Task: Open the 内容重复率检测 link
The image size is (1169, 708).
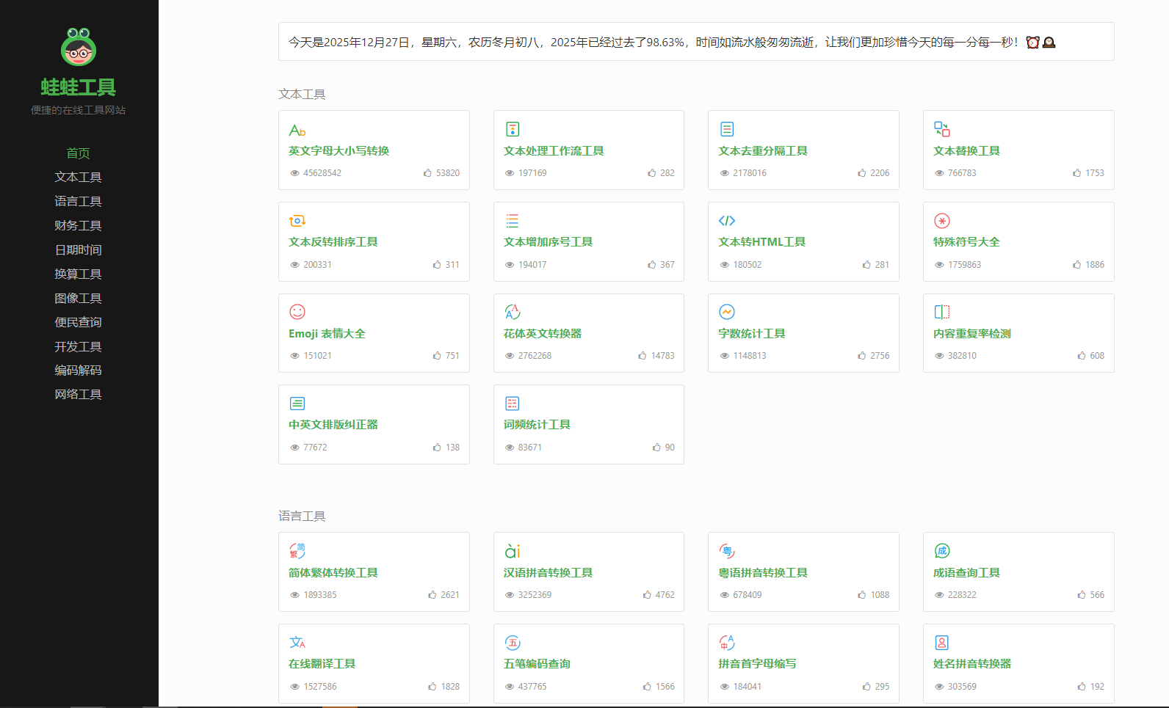Action: (x=971, y=333)
